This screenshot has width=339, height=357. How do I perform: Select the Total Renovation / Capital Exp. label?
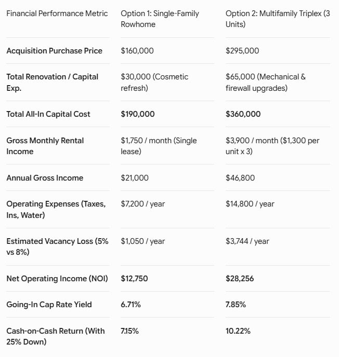coord(52,83)
